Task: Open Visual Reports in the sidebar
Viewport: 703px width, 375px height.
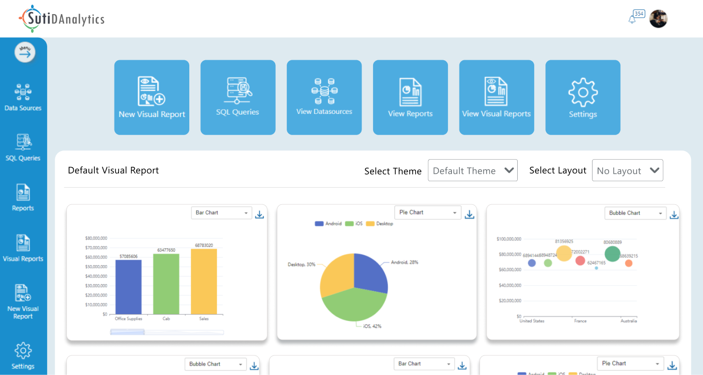Action: tap(23, 248)
